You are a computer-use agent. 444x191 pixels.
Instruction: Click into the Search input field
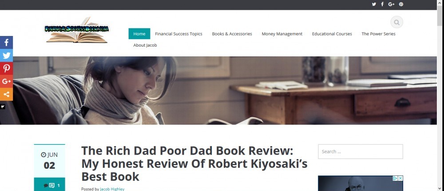click(361, 151)
